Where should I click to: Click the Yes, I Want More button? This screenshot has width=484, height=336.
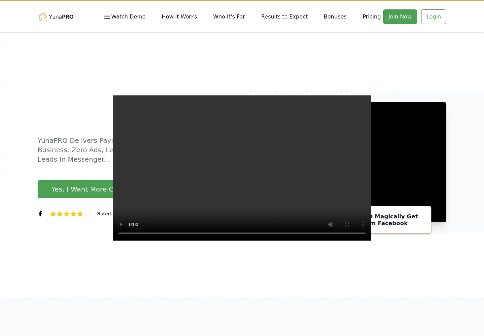pos(75,189)
